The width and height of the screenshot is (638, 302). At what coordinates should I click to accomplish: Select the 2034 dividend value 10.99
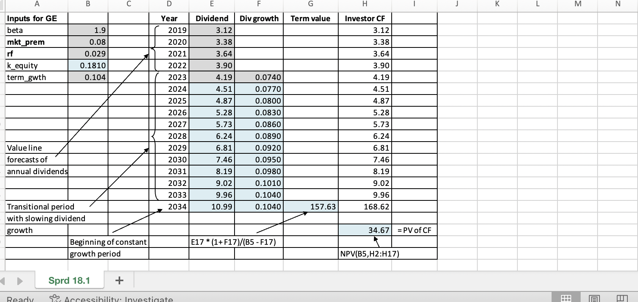pyautogui.click(x=212, y=207)
